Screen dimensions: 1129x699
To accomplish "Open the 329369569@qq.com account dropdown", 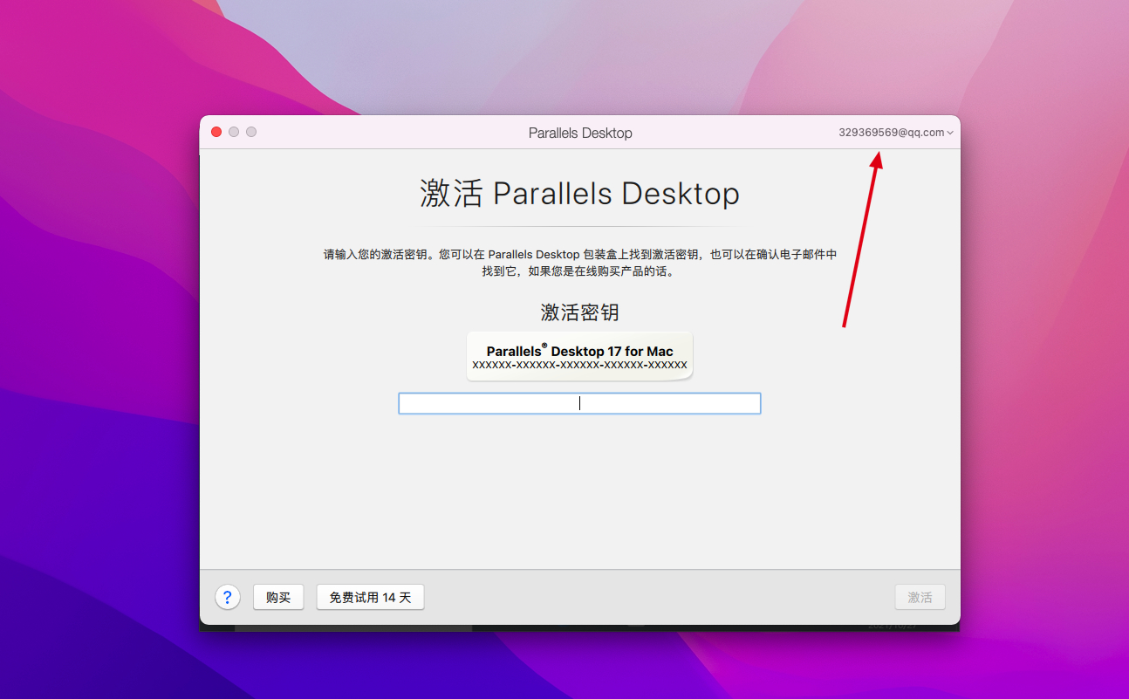I will 892,133.
